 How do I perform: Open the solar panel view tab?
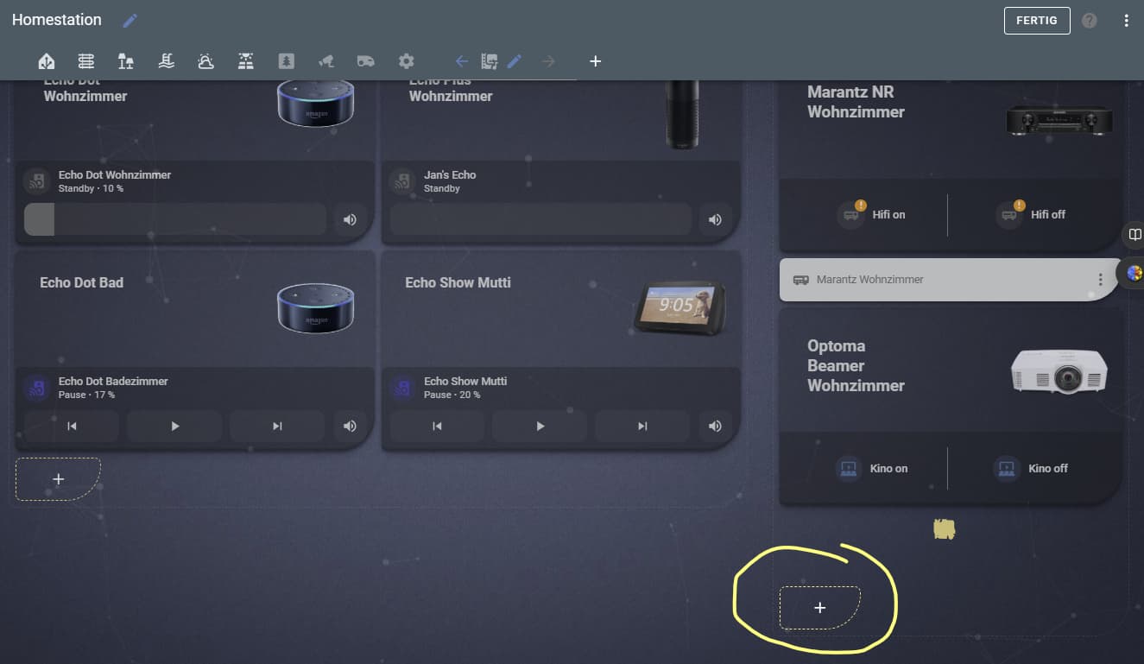tap(246, 61)
